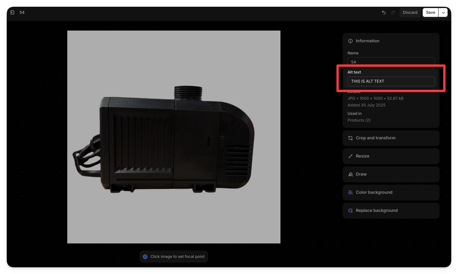Select the Crop and transform tool icon
This screenshot has width=458, height=274.
[350, 138]
